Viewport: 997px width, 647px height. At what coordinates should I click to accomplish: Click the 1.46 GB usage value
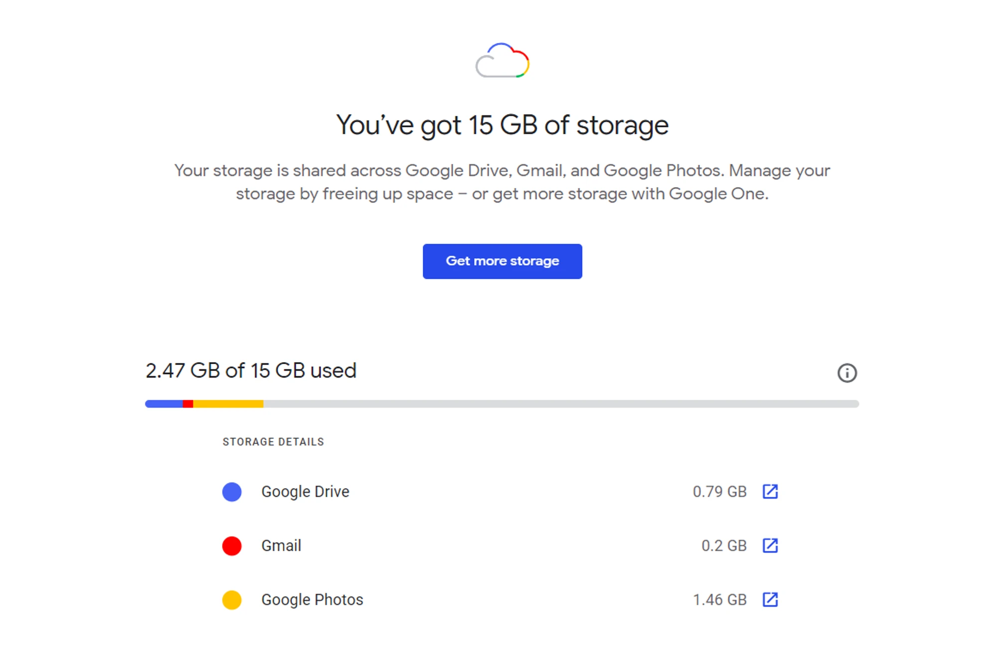(719, 600)
